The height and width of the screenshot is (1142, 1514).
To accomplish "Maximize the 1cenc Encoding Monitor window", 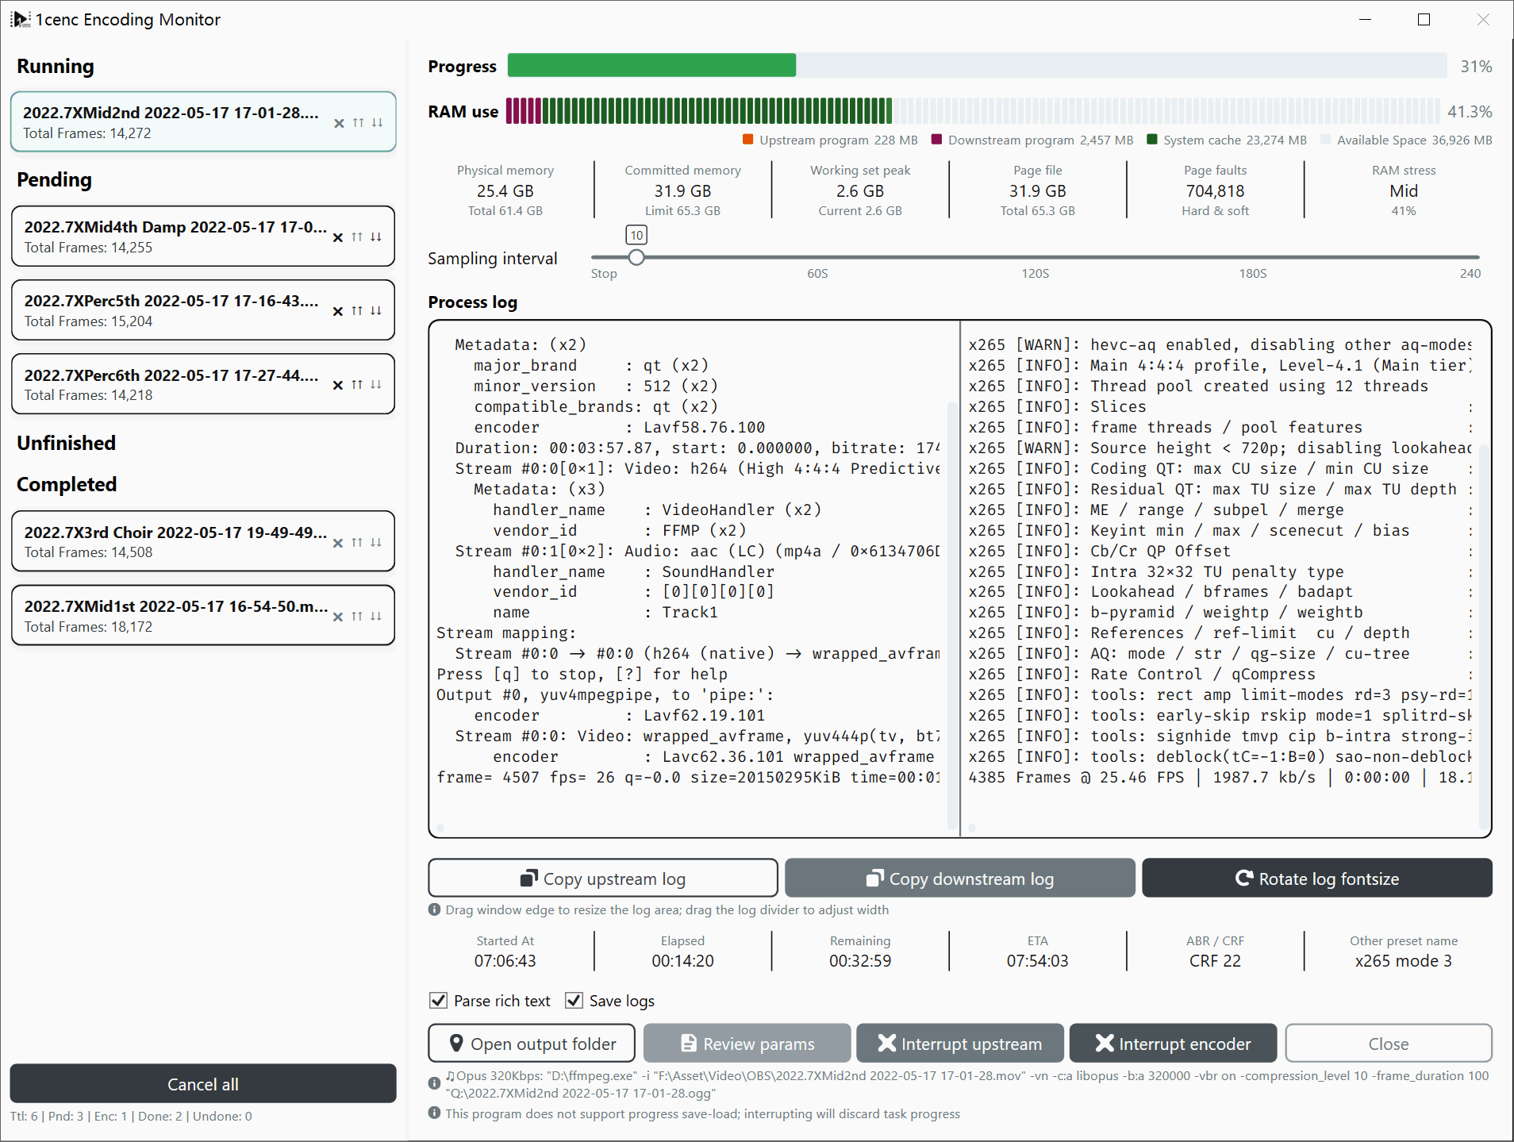I will tap(1424, 19).
